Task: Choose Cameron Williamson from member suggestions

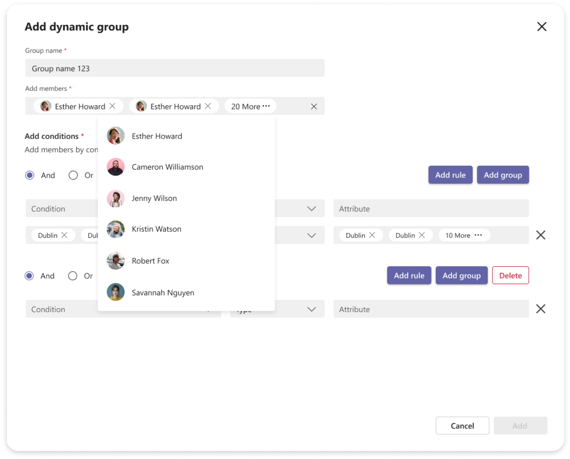Action: click(x=167, y=167)
